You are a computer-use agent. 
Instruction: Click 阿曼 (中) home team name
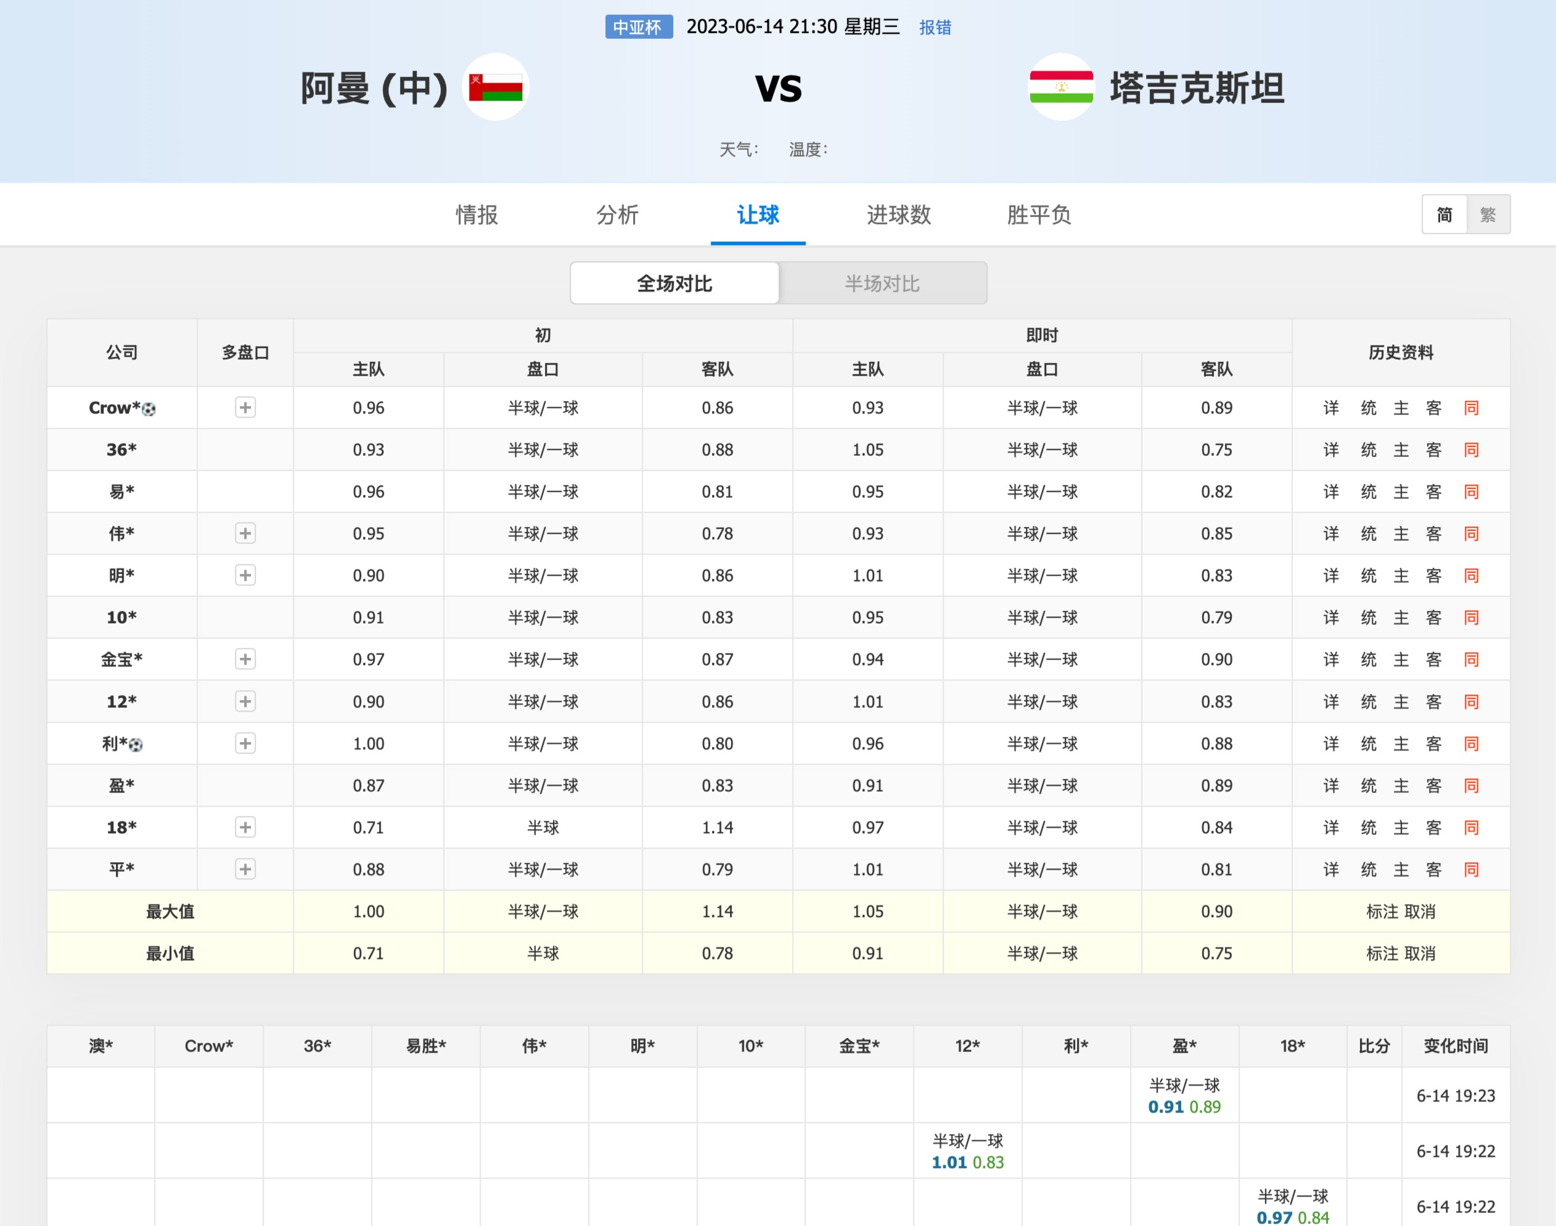[x=374, y=88]
